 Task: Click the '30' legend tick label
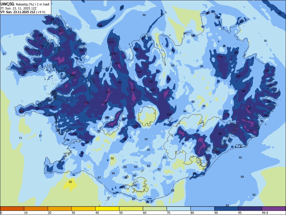pyautogui.click(x=73, y=213)
